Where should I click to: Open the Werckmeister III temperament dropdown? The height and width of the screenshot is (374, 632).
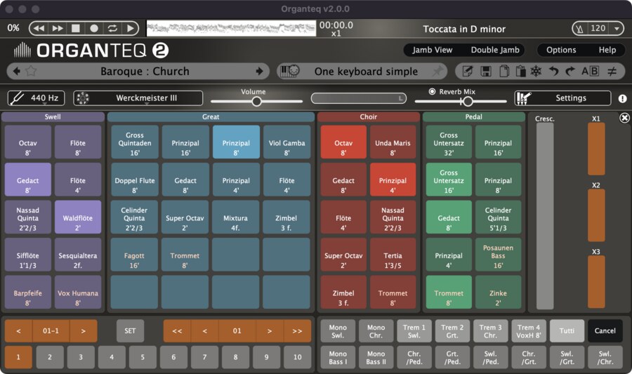coord(138,98)
